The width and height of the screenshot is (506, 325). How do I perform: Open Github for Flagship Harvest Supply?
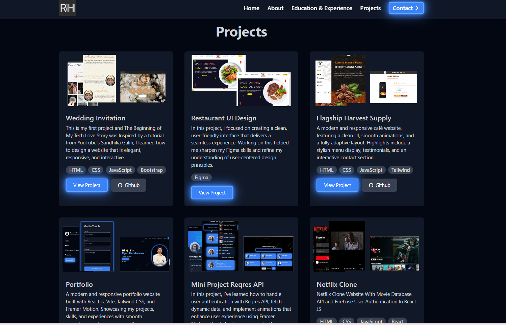point(379,185)
